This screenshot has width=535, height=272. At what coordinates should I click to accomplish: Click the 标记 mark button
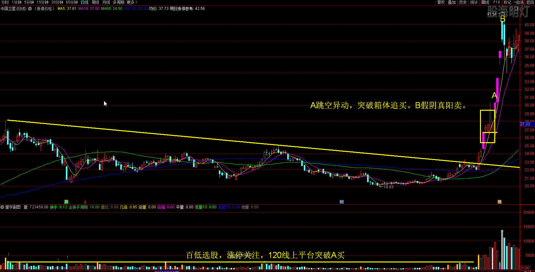coord(507,2)
